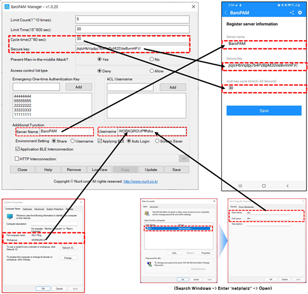This screenshot has width=308, height=294.
Task: Click the Emergency key entry field
Action: click(x=36, y=87)
